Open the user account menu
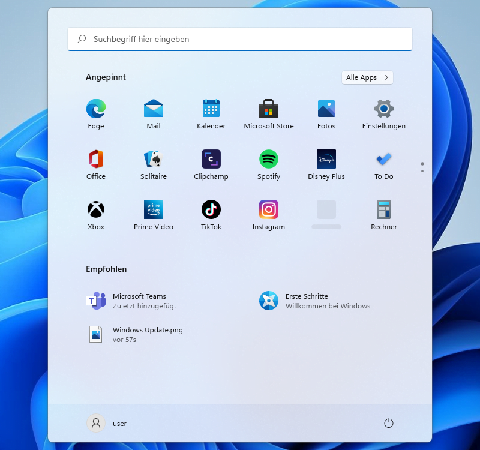Screen dimensions: 480x450 tap(107, 424)
